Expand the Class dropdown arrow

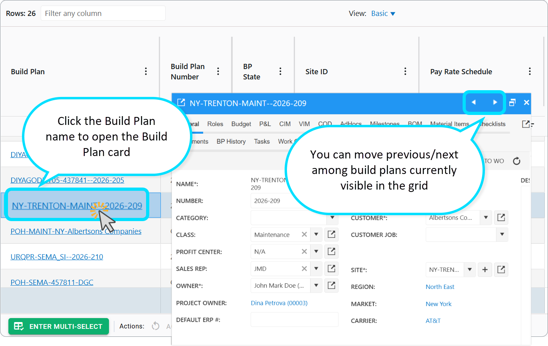pyautogui.click(x=316, y=235)
